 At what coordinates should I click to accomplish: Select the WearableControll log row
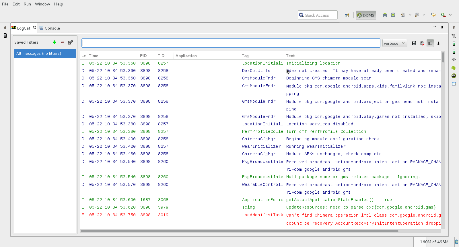pyautogui.click(x=260, y=188)
